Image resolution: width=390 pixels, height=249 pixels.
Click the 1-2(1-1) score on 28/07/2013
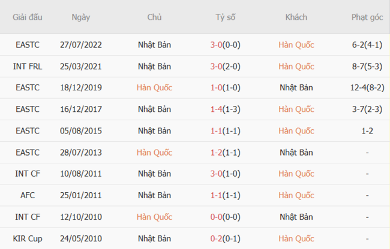(226, 153)
